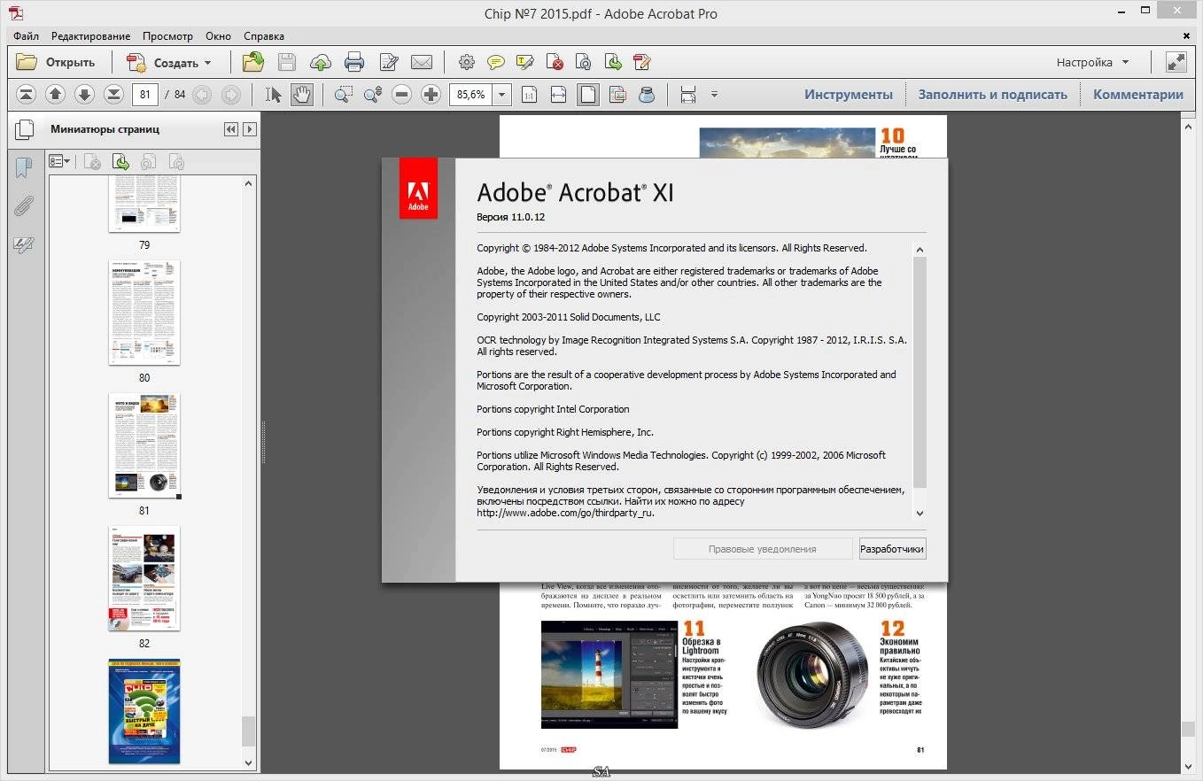This screenshot has width=1203, height=781.
Task: Zoom in with the plus button
Action: click(431, 95)
